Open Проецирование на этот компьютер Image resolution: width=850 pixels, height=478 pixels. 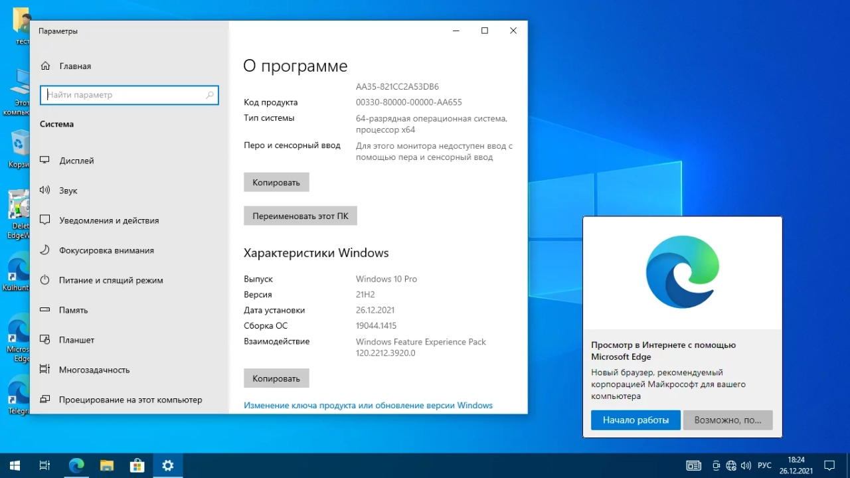pyautogui.click(x=129, y=400)
